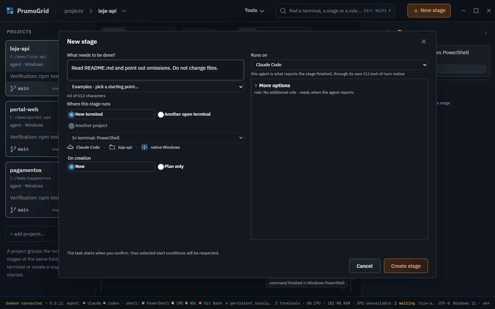The image size is (495, 309).
Task: Select the portal-web project card
Action: 32,129
